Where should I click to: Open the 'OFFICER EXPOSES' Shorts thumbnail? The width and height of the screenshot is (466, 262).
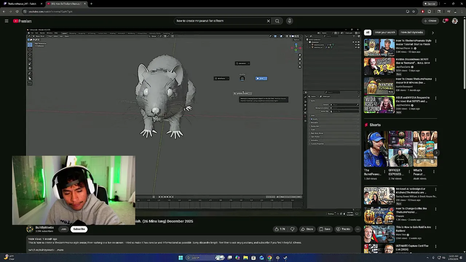tap(400, 149)
